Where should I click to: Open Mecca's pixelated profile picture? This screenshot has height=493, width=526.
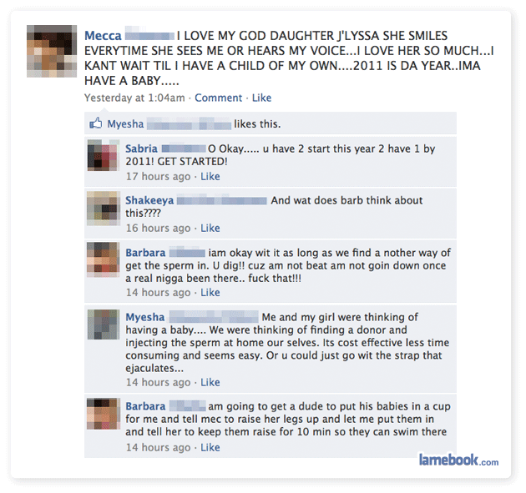tap(52, 51)
